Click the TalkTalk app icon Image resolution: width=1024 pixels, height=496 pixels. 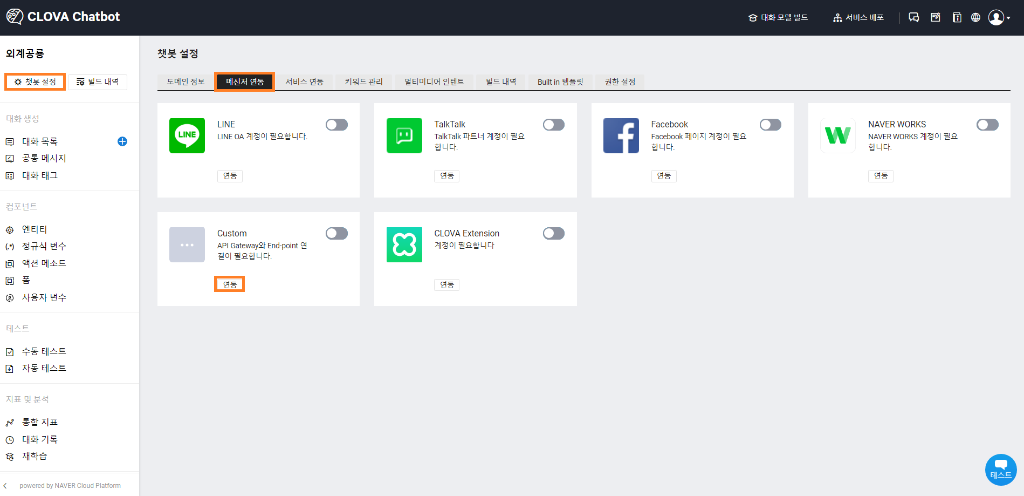coord(404,135)
